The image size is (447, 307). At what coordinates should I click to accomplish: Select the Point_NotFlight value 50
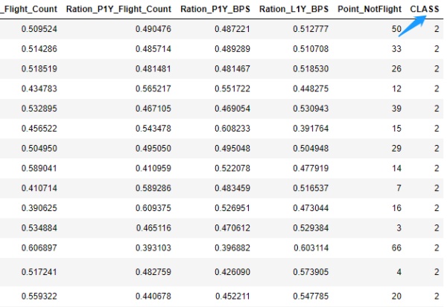[x=397, y=28]
